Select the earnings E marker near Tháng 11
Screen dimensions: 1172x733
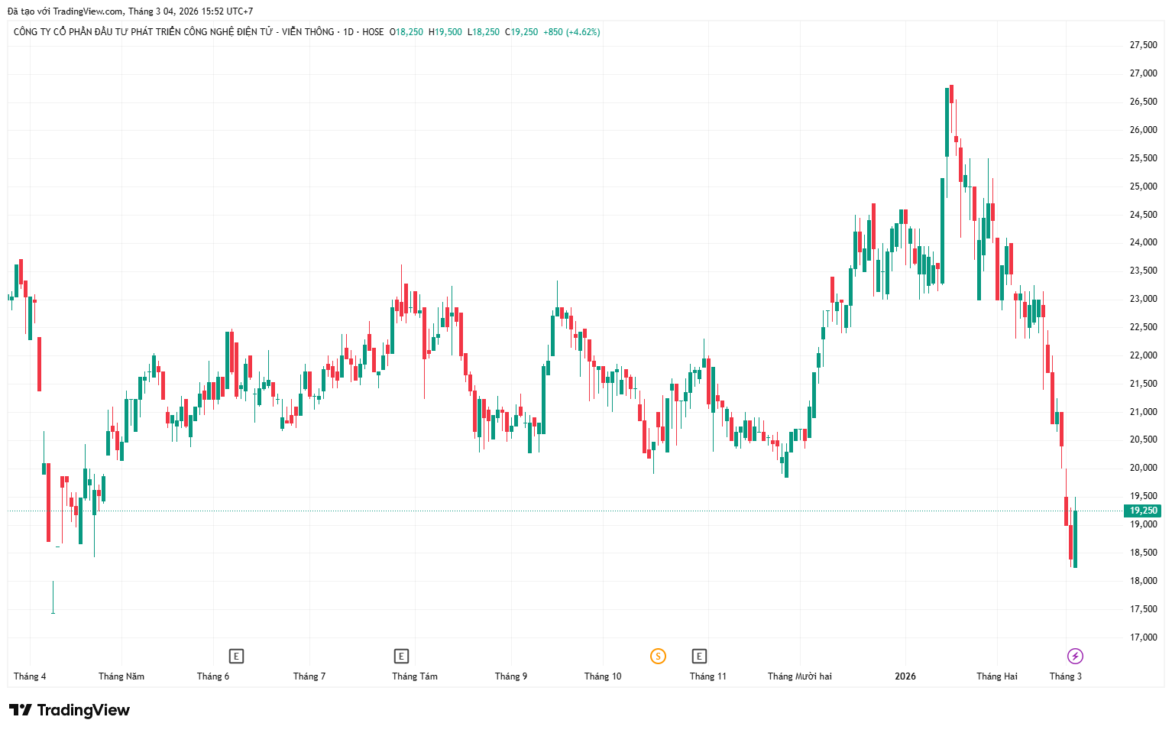(699, 656)
